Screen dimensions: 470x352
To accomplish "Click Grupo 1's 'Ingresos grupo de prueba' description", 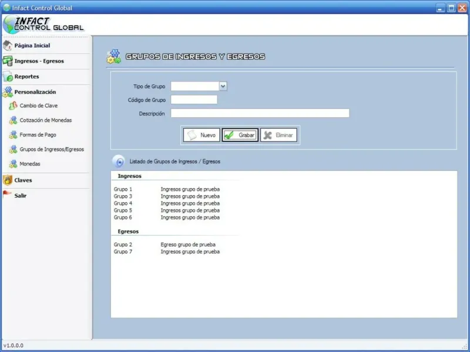I will point(190,189).
